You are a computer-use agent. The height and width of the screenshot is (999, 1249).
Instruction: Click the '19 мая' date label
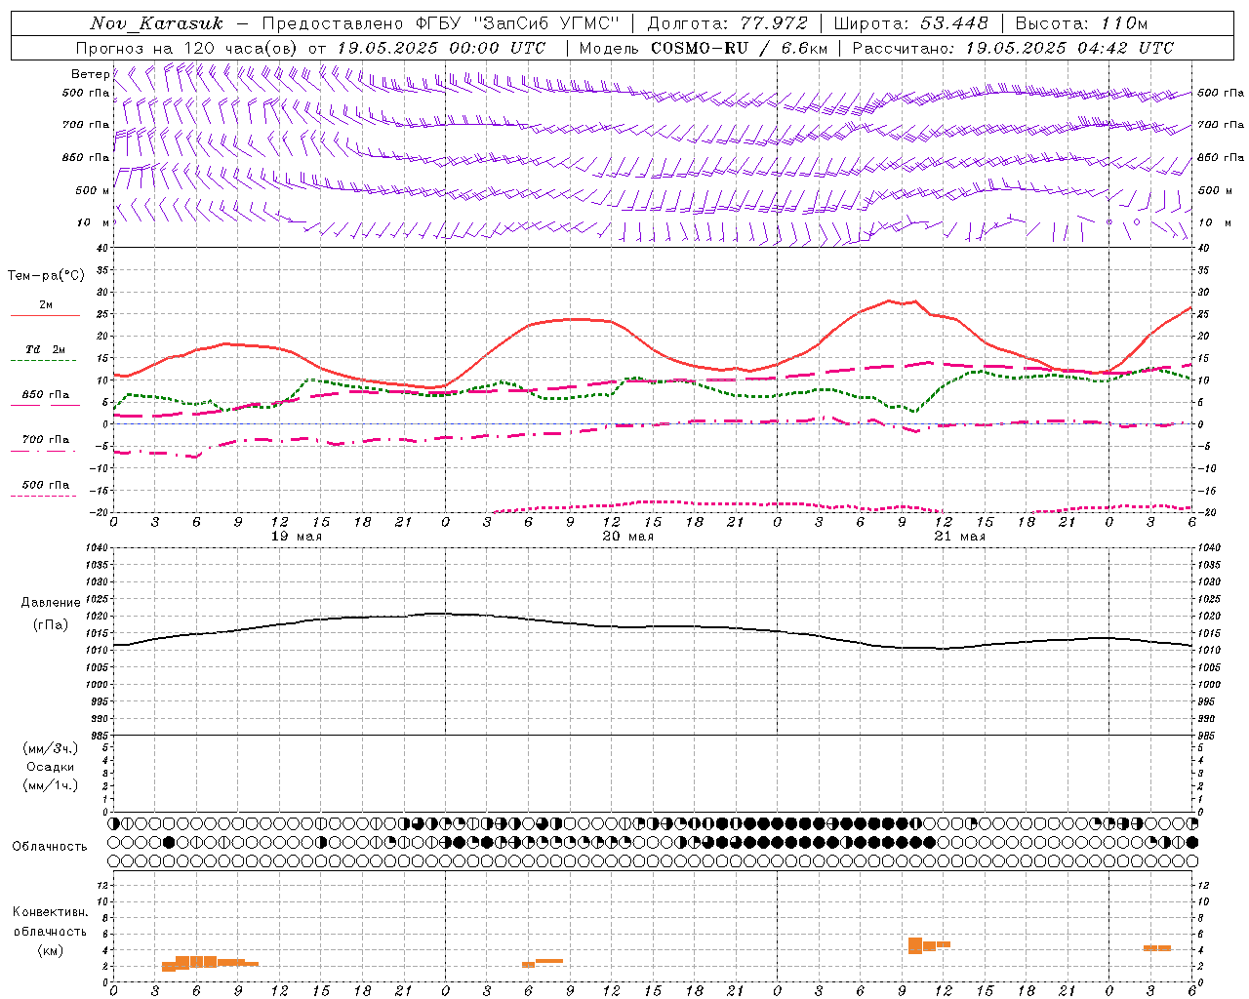(296, 537)
